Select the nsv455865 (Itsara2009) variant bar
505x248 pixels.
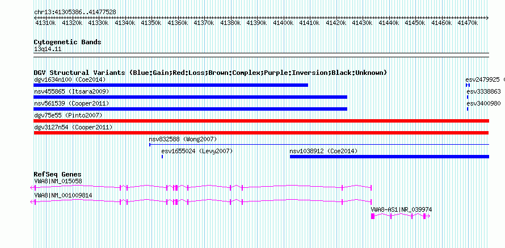[190, 97]
